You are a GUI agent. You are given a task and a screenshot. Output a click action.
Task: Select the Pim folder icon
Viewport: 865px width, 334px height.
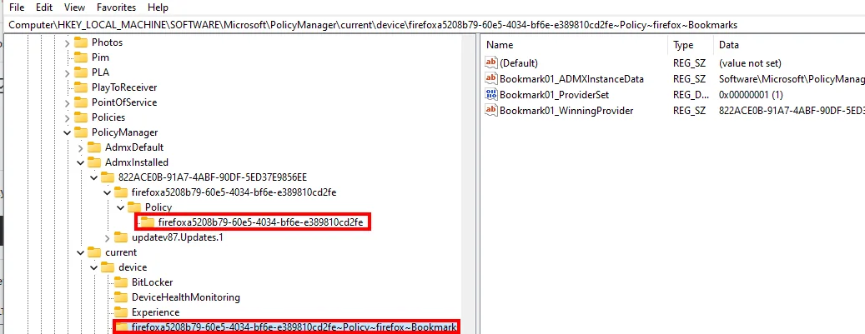coord(81,57)
